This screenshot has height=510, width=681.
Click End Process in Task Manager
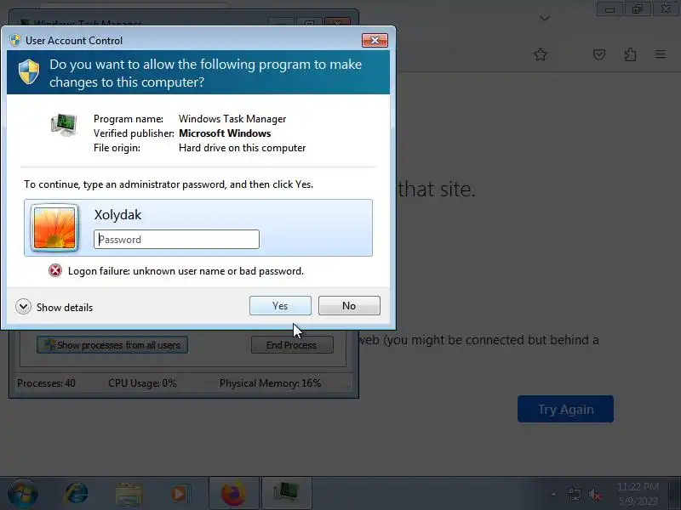pos(292,345)
